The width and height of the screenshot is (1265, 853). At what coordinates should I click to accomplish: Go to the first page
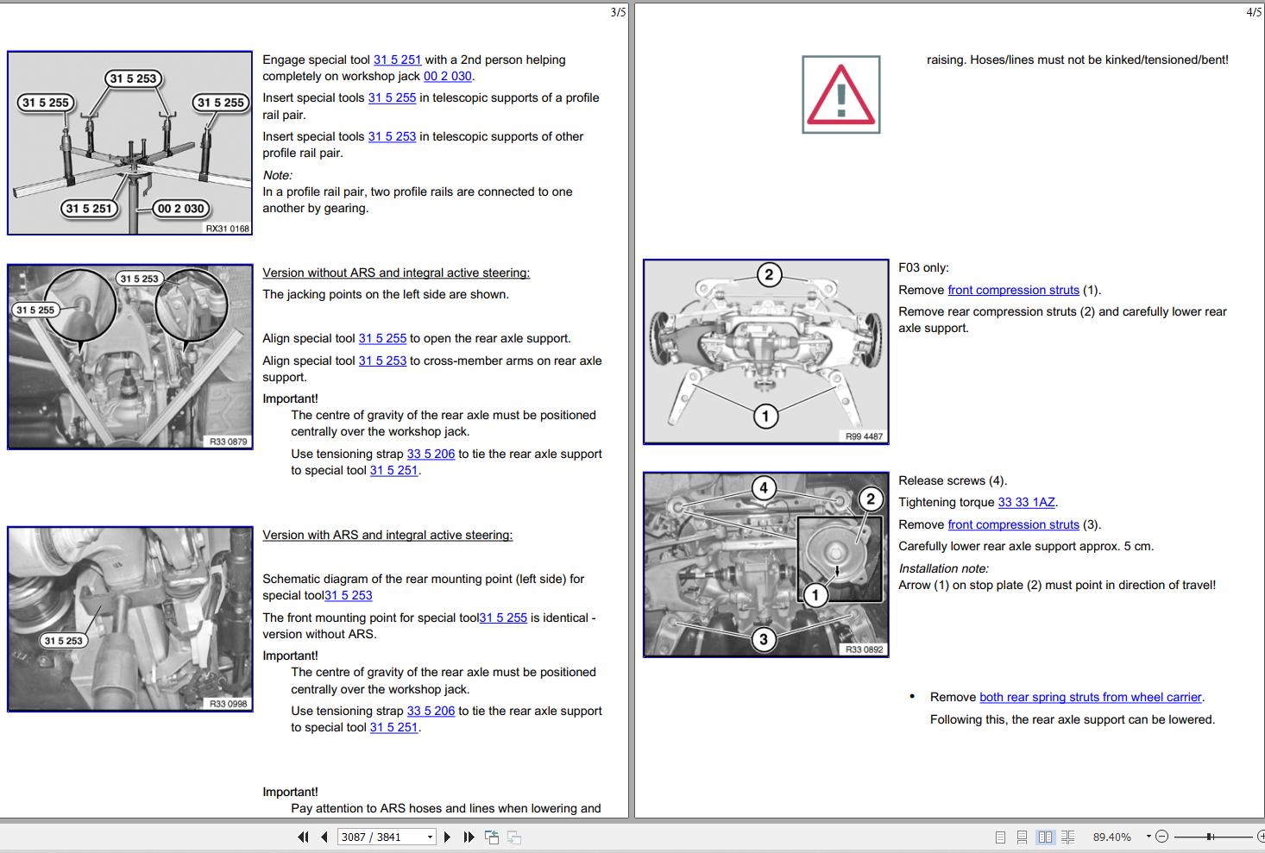[x=303, y=837]
